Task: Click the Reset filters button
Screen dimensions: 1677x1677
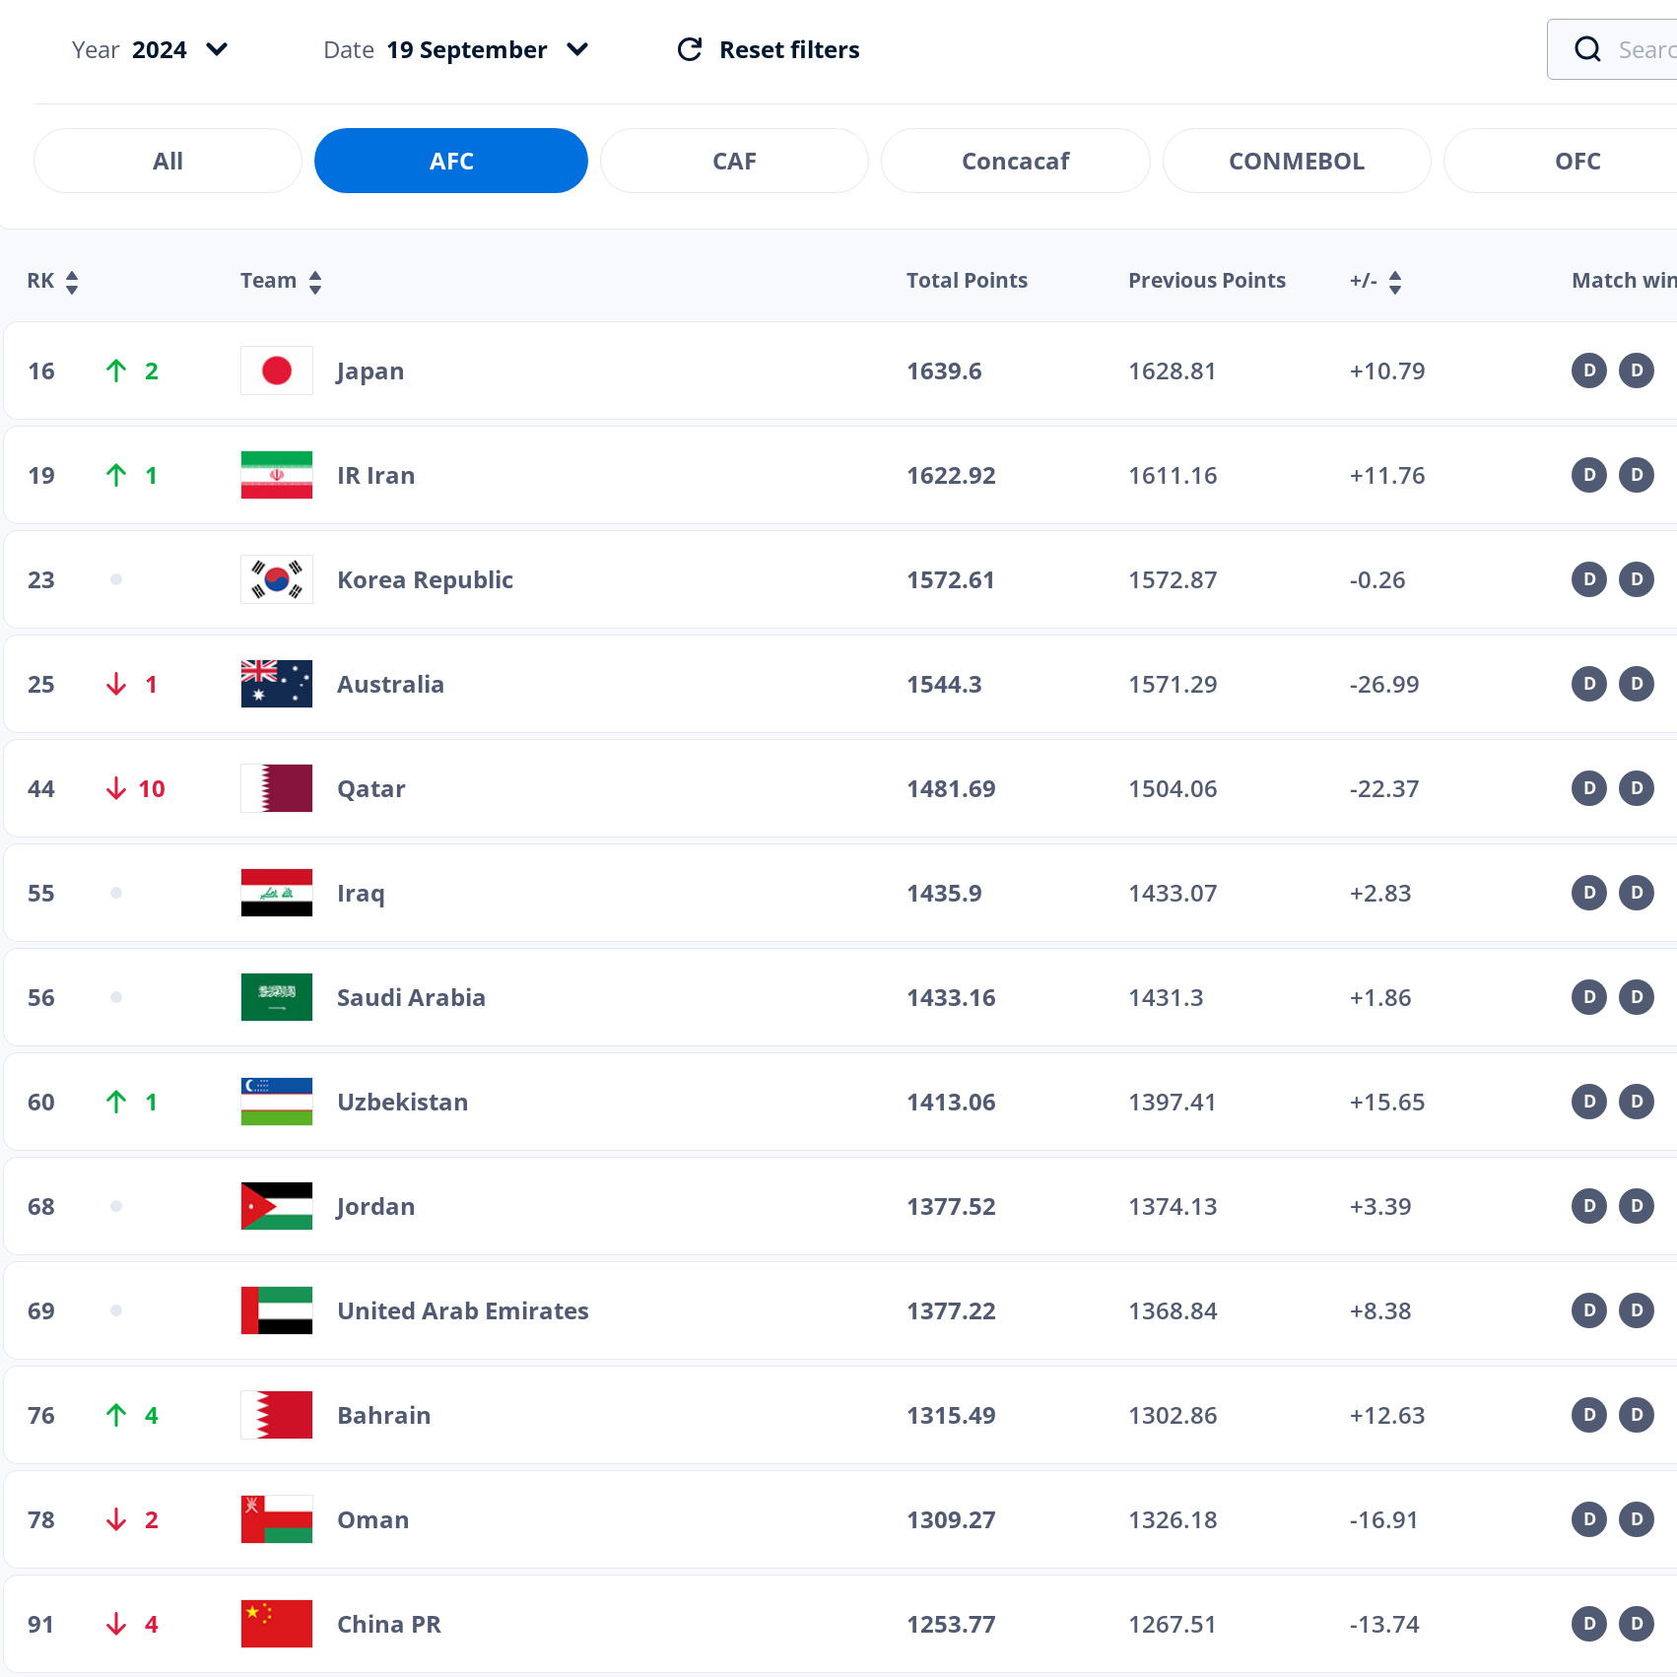Action: tap(788, 49)
